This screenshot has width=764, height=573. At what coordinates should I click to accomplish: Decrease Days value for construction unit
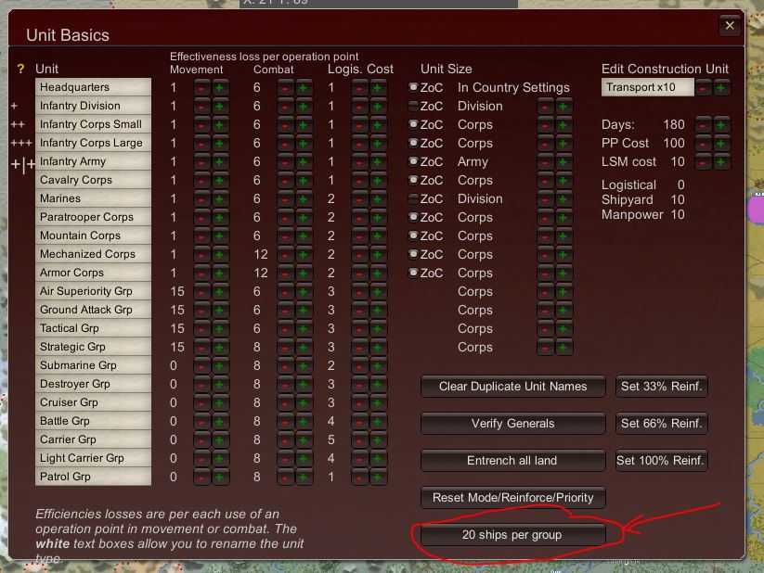703,125
